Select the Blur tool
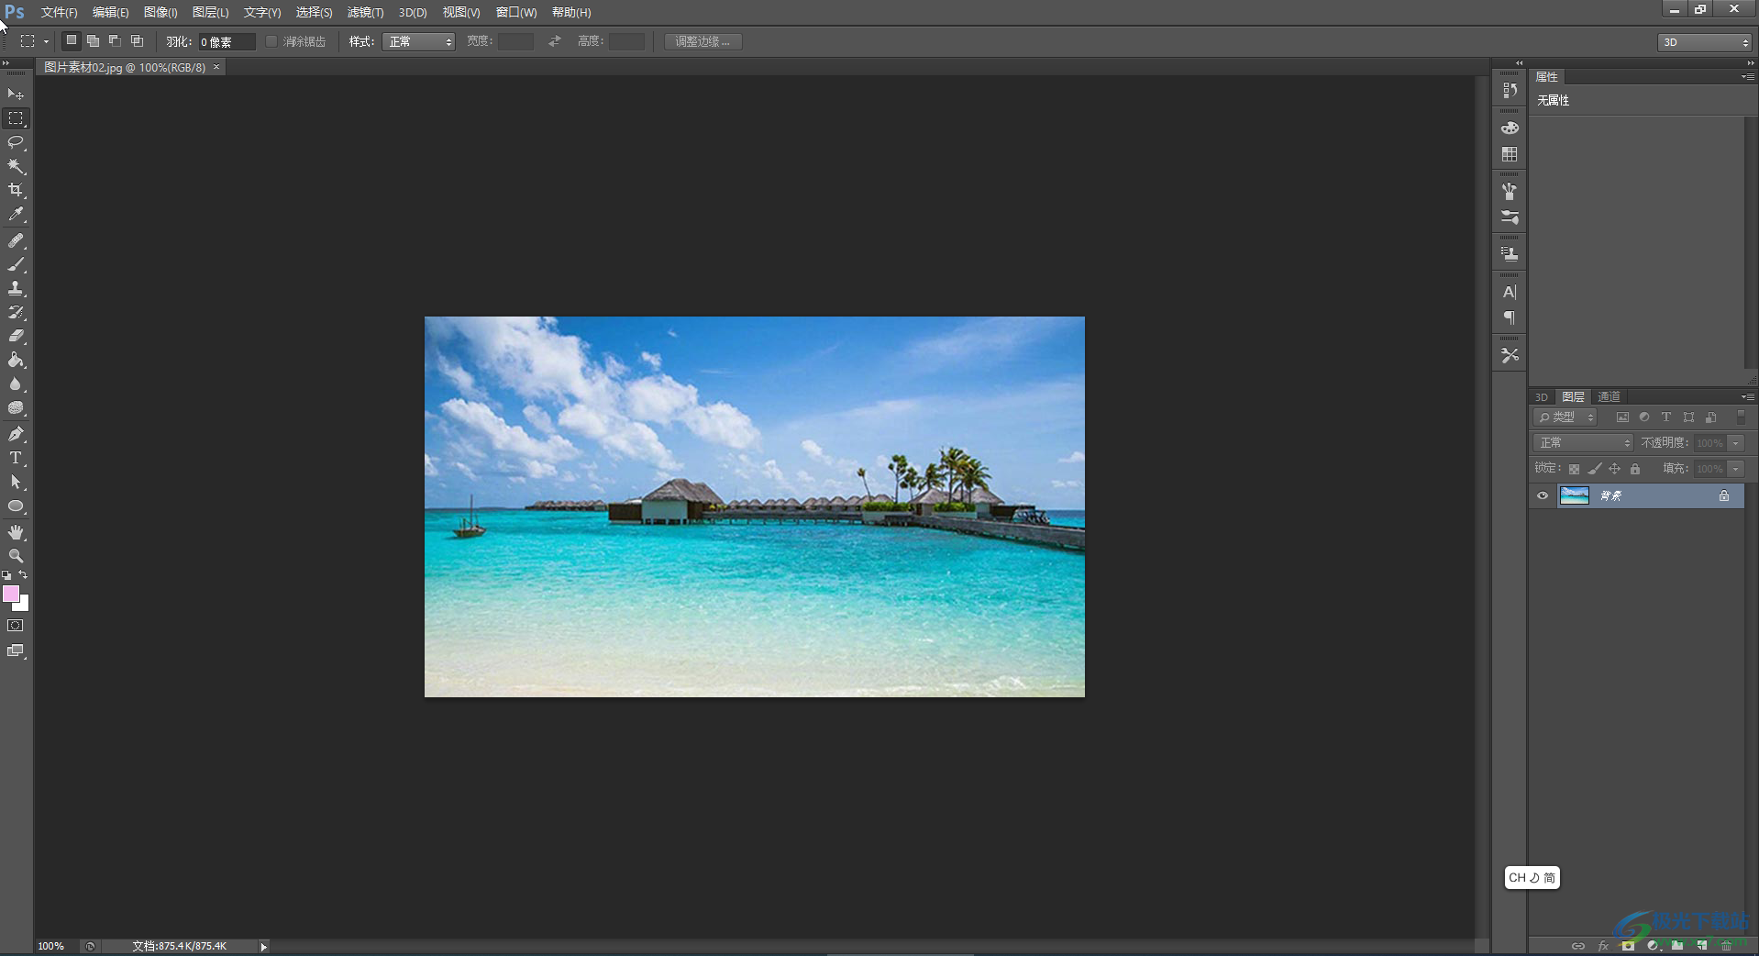 [16, 384]
